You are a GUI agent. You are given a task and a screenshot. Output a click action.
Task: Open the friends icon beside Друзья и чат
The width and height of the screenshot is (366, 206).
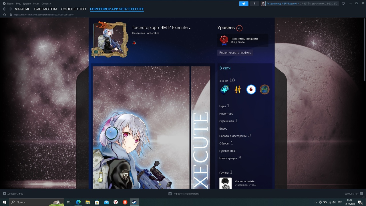click(x=362, y=194)
